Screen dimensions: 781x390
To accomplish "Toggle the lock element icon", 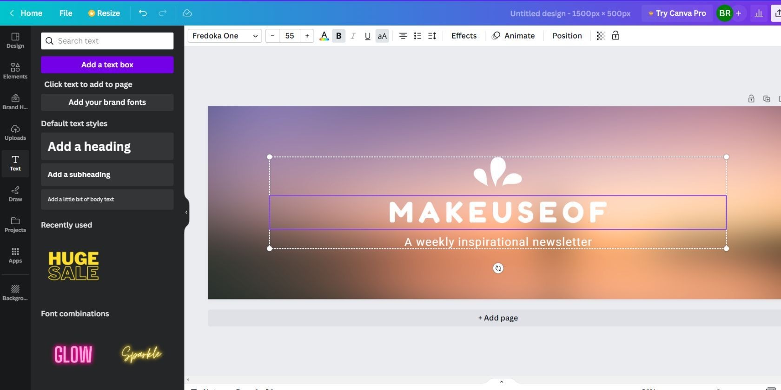I will point(616,36).
